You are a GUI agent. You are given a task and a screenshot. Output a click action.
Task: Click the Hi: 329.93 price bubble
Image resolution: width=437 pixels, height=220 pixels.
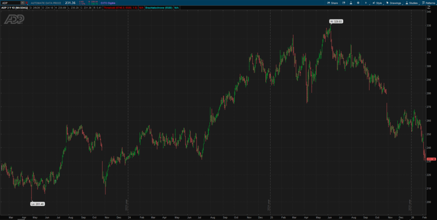point(336,21)
